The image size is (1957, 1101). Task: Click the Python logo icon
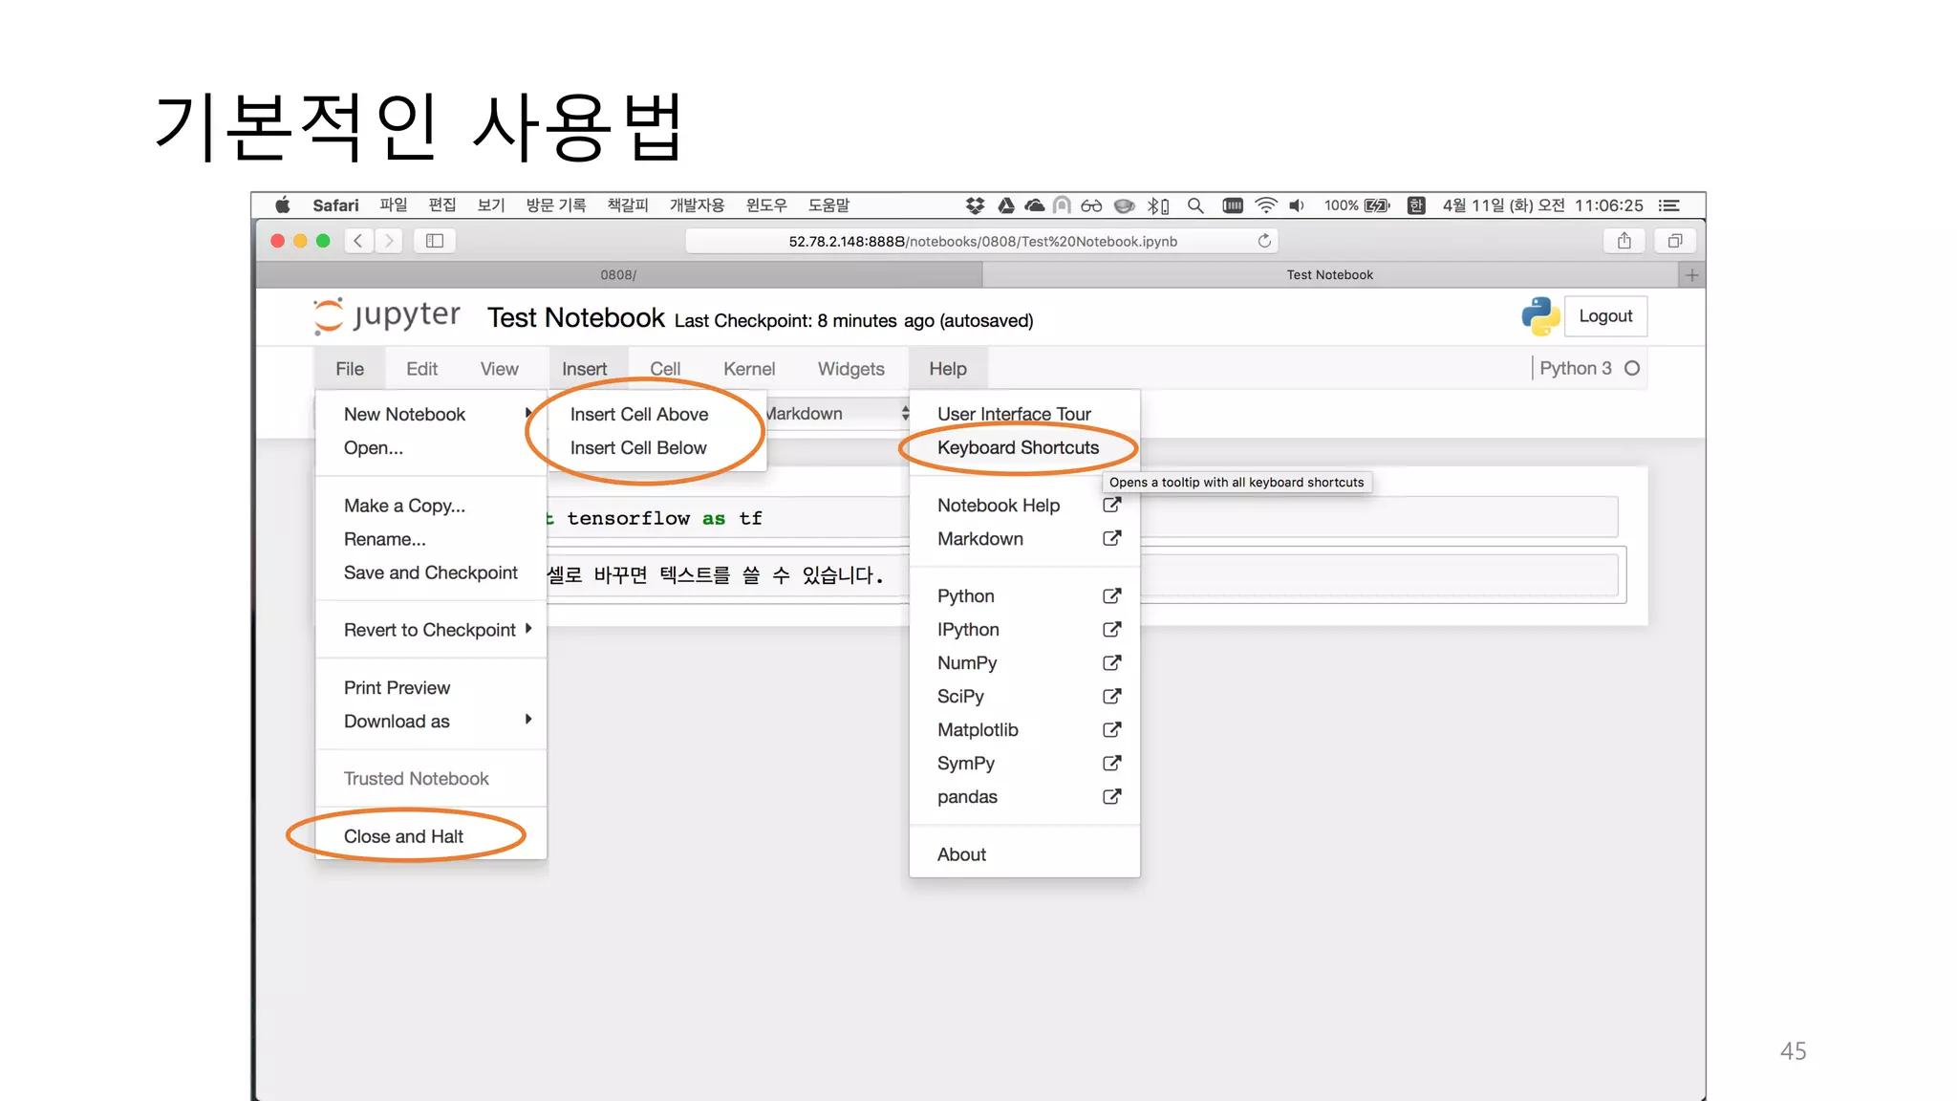[x=1540, y=316]
